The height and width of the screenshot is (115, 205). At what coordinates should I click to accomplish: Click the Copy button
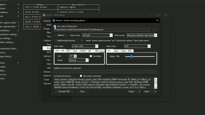(x=82, y=92)
